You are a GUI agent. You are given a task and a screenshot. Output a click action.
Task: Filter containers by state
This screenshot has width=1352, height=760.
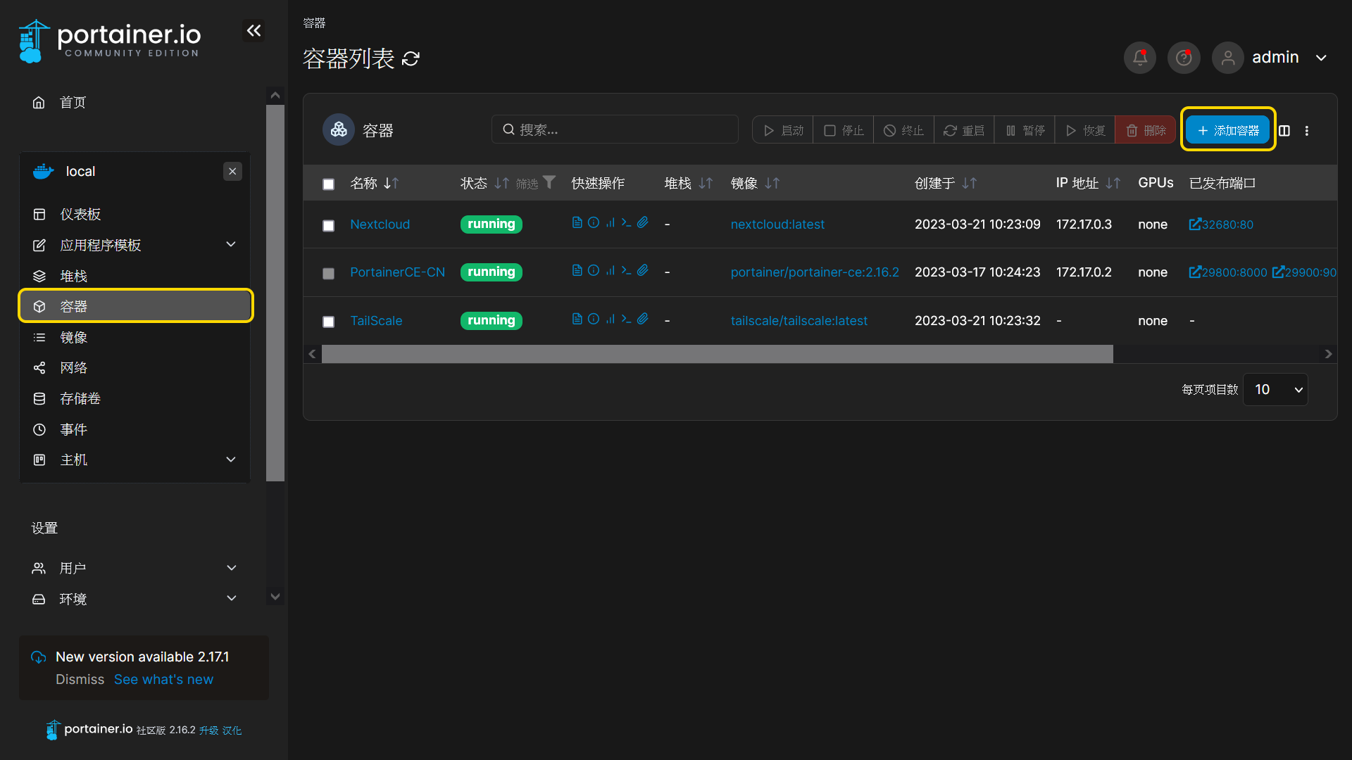[x=536, y=183]
